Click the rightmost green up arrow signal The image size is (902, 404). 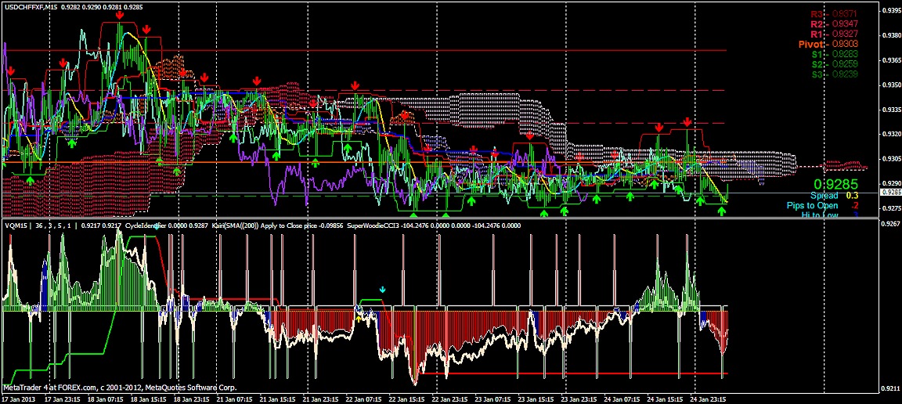pyautogui.click(x=722, y=211)
